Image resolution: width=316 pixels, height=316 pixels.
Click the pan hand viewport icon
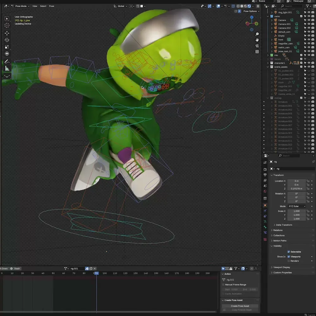click(x=257, y=40)
